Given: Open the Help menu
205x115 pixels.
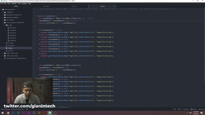Looking at the screenshot, I should click(29, 4).
